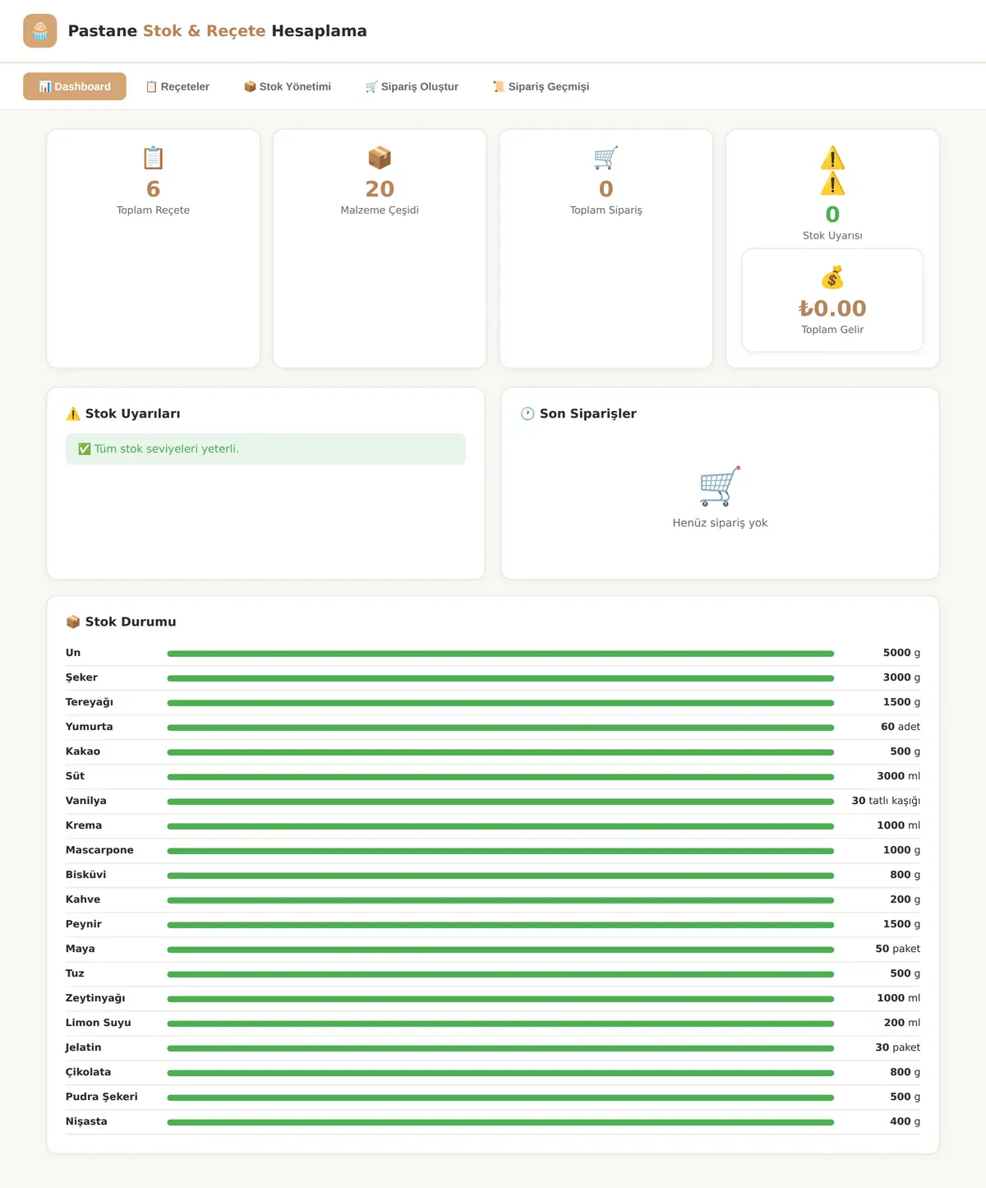
Task: Go to the Stok Yönetimi tab
Action: coord(288,86)
